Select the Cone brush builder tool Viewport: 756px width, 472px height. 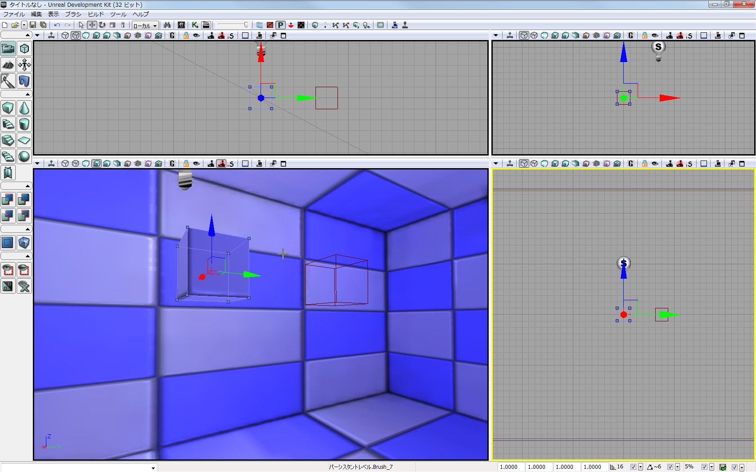[x=24, y=108]
